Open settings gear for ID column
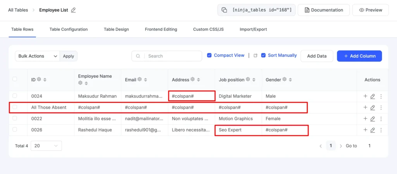Viewport: 397px width, 174px height. tap(39, 80)
